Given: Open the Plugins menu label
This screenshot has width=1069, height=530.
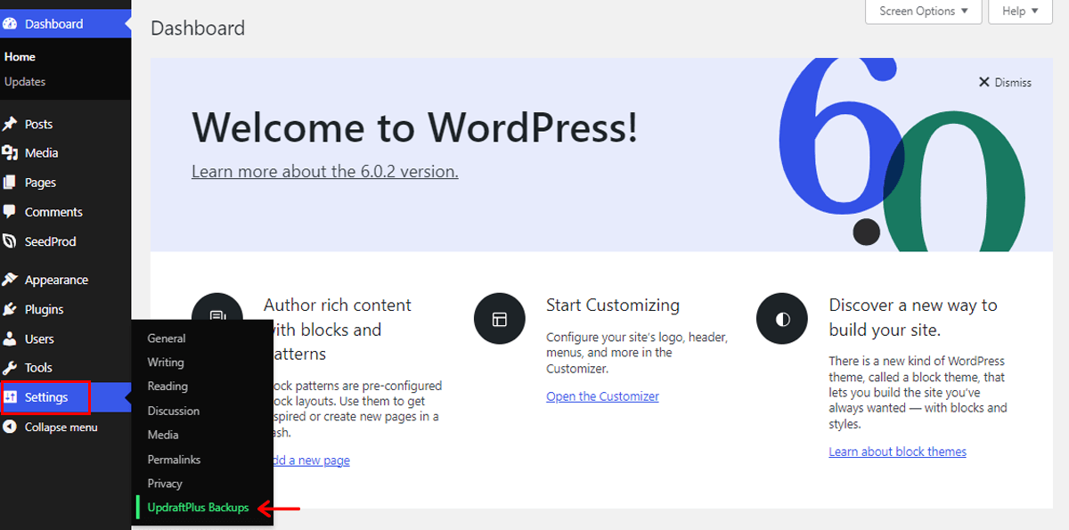Looking at the screenshot, I should pos(45,309).
